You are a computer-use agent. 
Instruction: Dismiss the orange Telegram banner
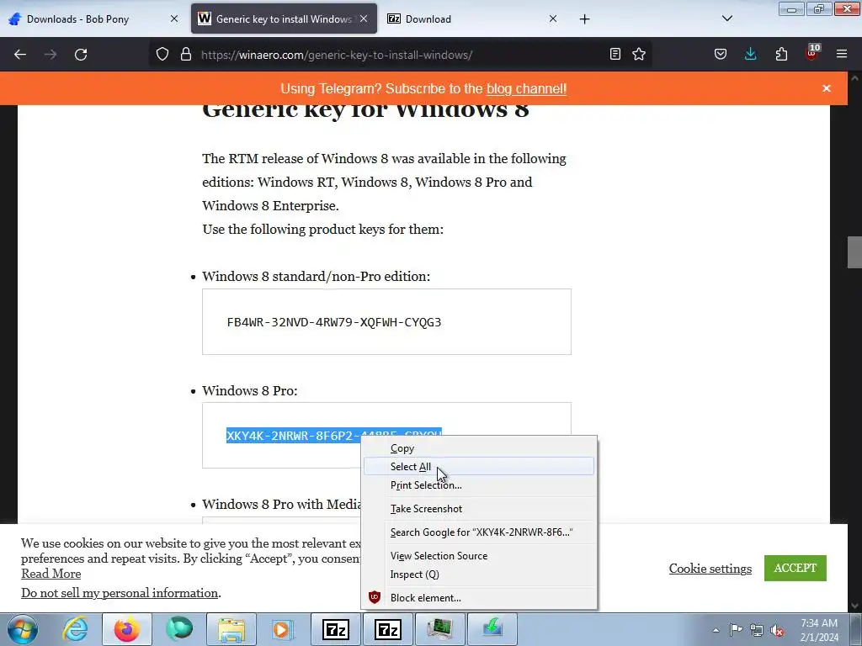click(827, 88)
